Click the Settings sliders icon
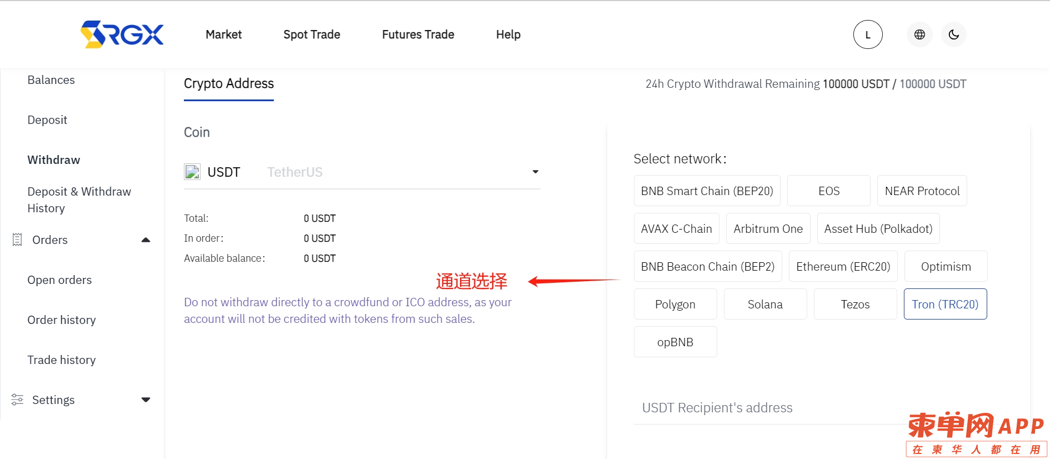 tap(17, 400)
